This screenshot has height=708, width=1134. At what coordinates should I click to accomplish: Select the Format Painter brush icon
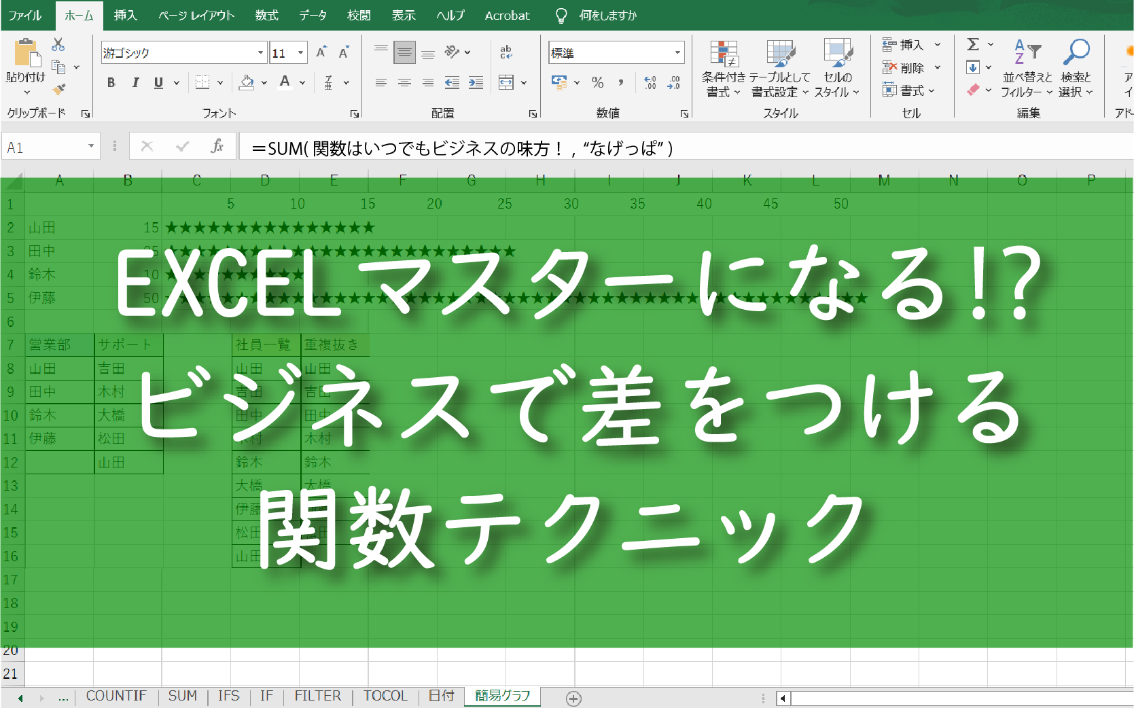coord(59,89)
